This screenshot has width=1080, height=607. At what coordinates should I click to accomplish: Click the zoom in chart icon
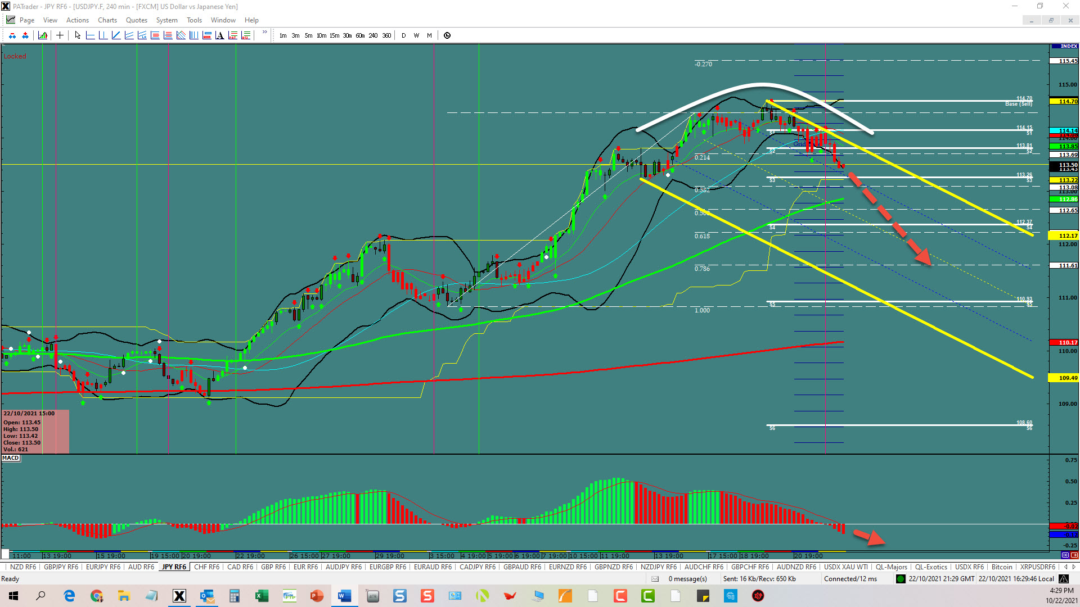pos(25,35)
